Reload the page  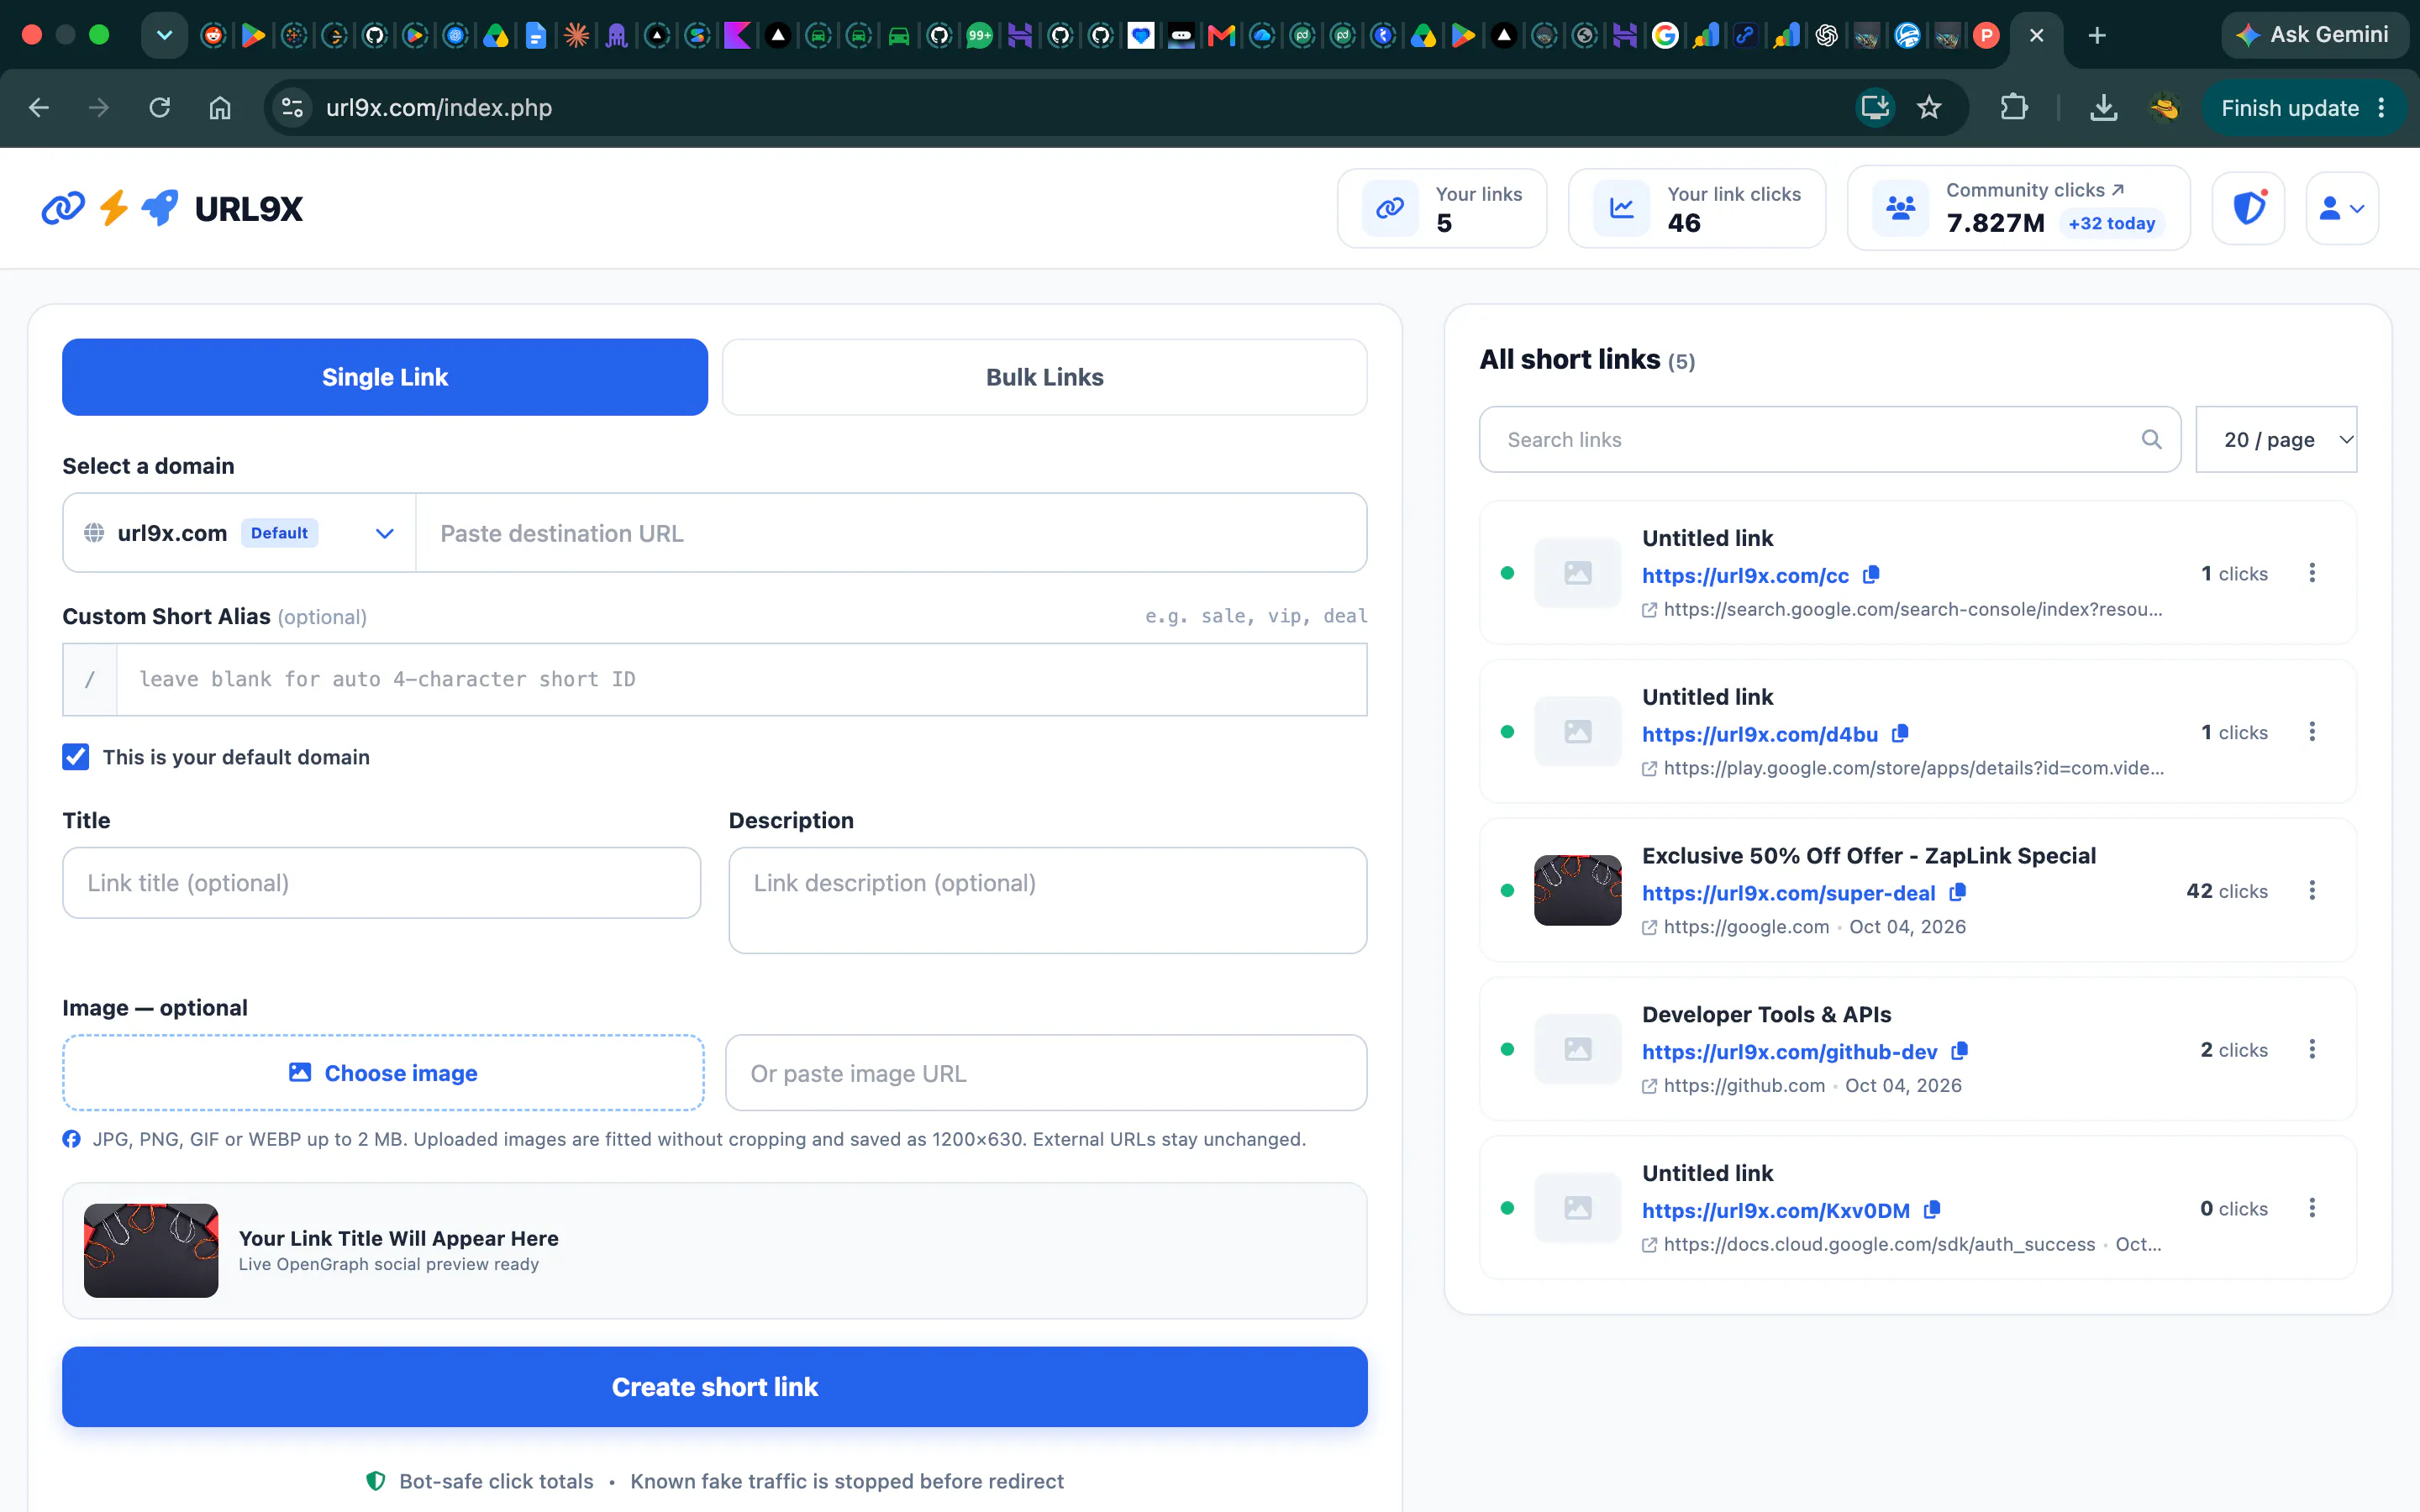pos(160,108)
